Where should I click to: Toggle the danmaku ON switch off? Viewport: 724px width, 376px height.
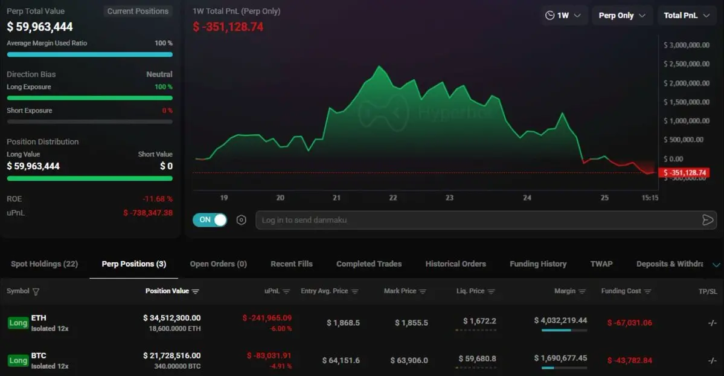tap(210, 219)
